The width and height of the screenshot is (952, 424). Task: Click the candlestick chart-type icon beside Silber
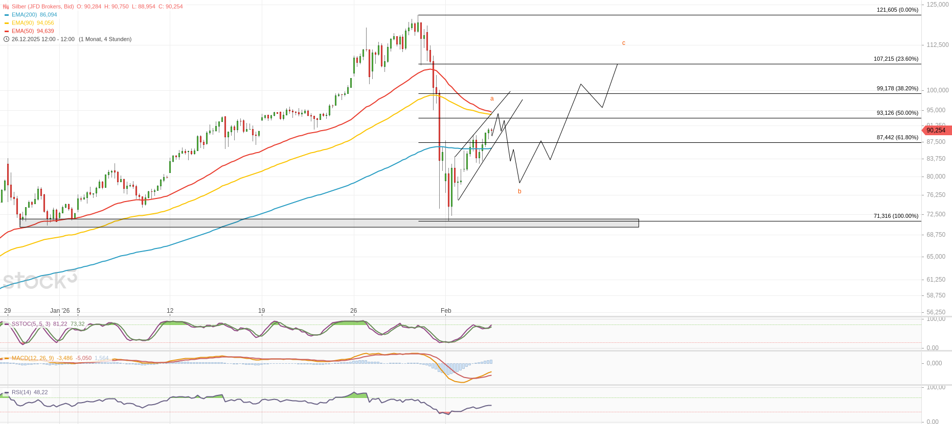[x=6, y=7]
